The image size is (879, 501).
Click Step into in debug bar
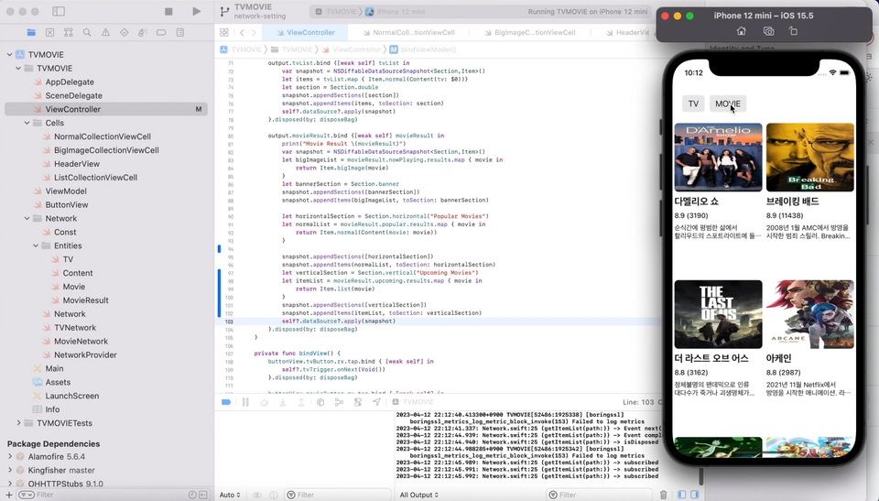[x=283, y=402]
